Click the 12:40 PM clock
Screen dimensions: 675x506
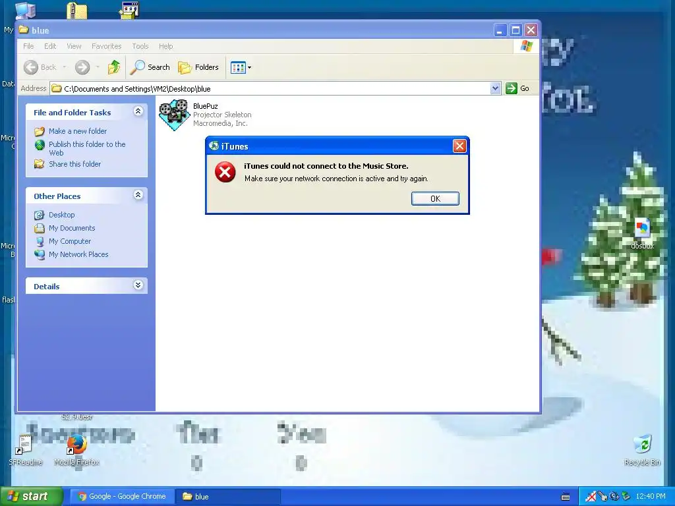click(651, 497)
